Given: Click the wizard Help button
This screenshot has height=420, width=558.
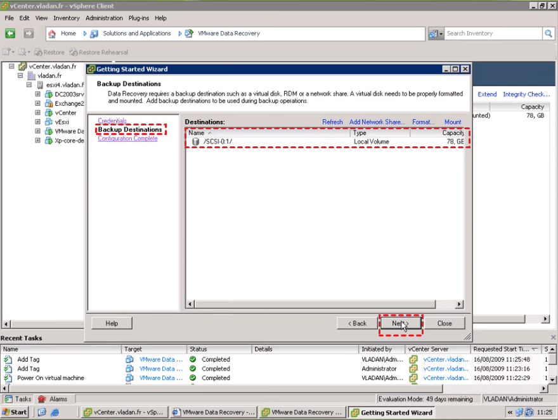Looking at the screenshot, I should 112,323.
